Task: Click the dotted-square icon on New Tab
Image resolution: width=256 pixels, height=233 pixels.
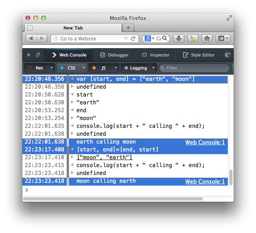Action: point(30,28)
